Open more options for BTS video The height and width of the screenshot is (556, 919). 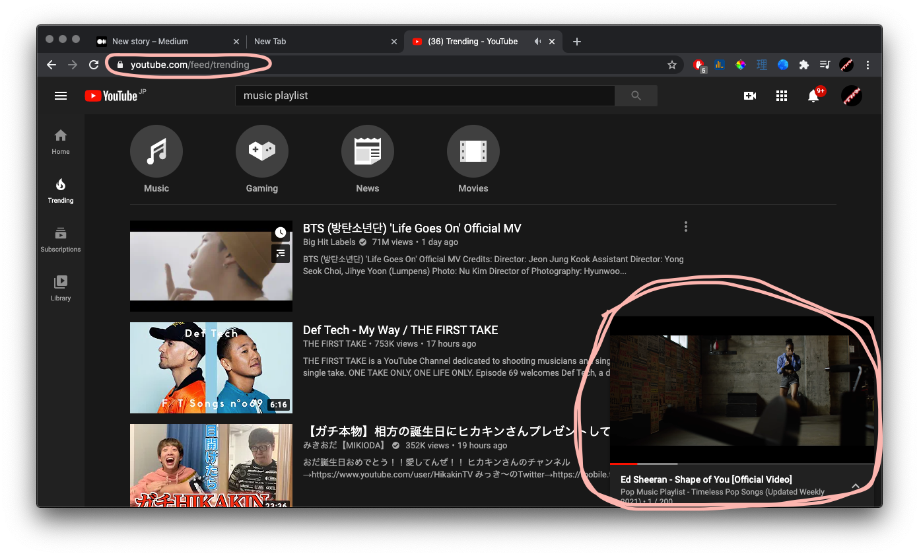point(686,227)
